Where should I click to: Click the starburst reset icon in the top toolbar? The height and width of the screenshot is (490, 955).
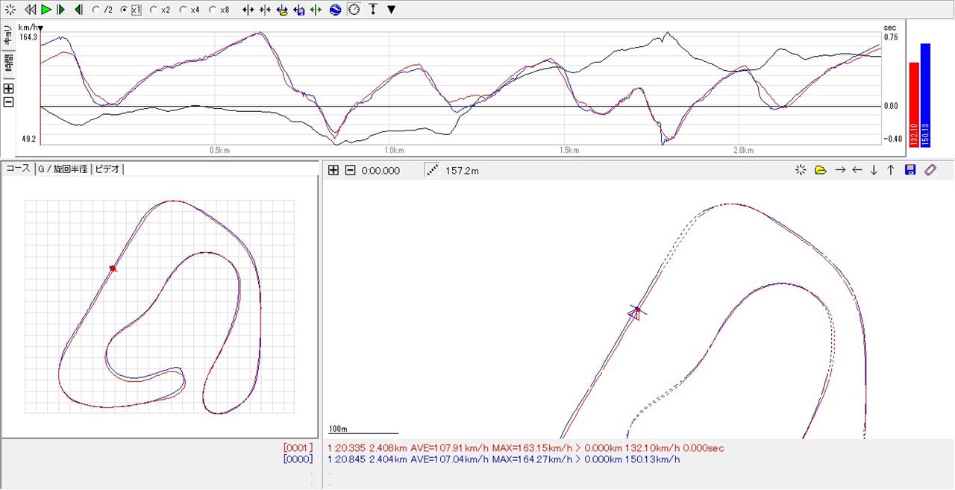point(10,10)
